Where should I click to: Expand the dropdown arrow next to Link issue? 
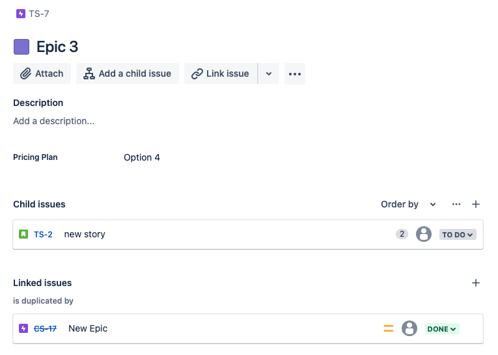269,73
